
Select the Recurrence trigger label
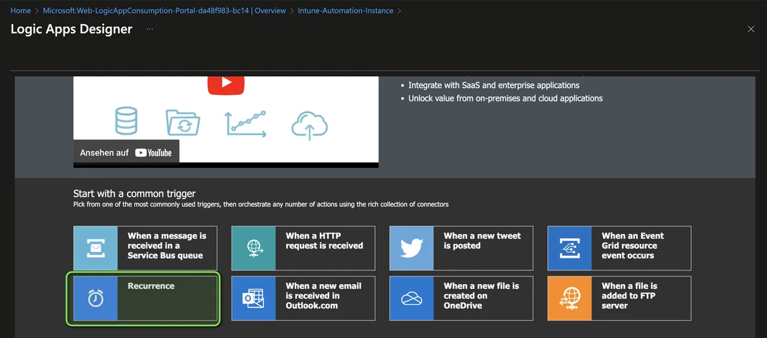(x=151, y=286)
